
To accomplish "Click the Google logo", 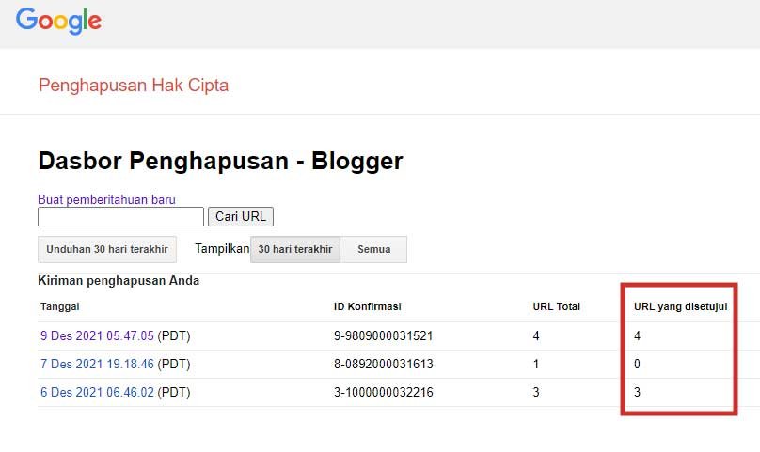I will coord(58,21).
